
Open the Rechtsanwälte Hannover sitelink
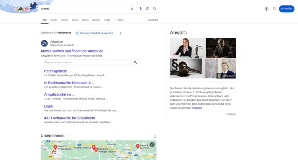70,83
